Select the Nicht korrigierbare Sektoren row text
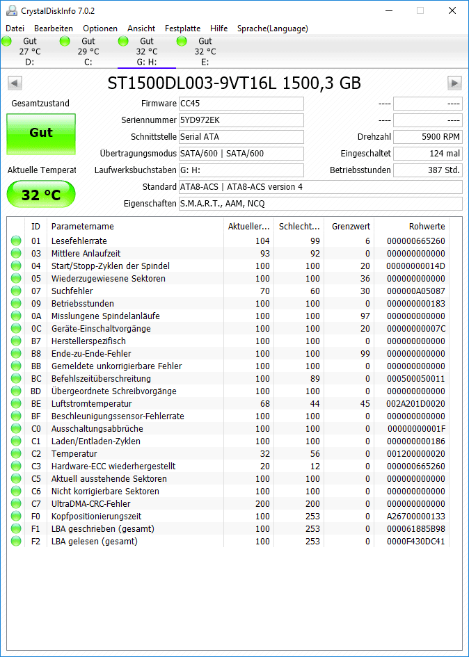Viewport: 469px width, 657px height. point(105,491)
